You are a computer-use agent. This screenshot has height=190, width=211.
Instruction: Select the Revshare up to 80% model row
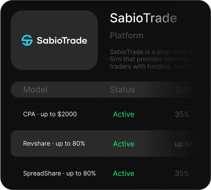(54, 144)
